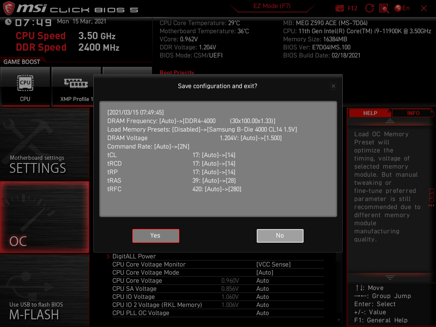Click the GAME BOOST label

[x=22, y=62]
